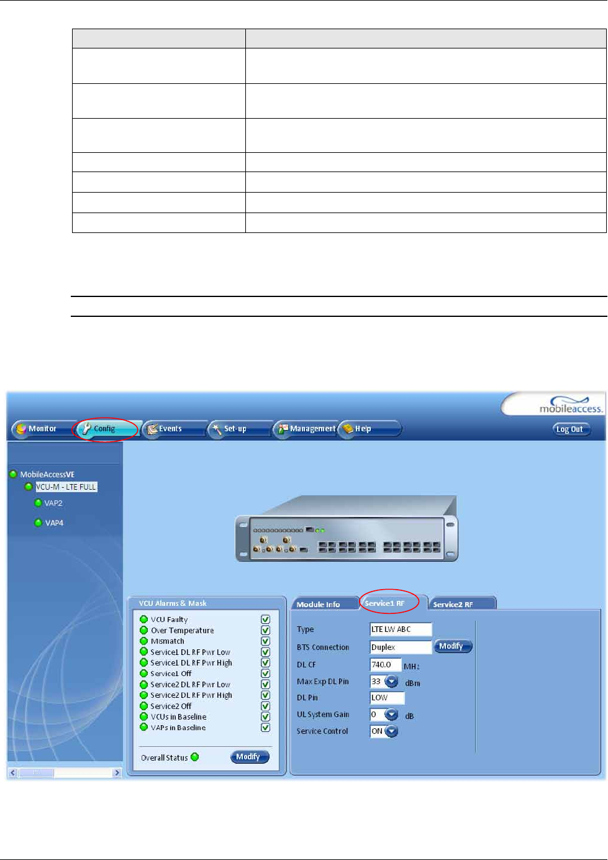This screenshot has height=860, width=608.
Task: Click the Type field LTE LW ABC
Action: point(401,629)
